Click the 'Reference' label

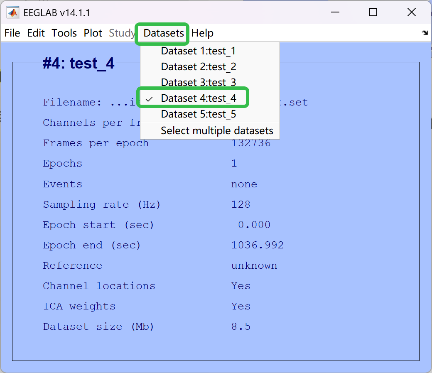[72, 265]
